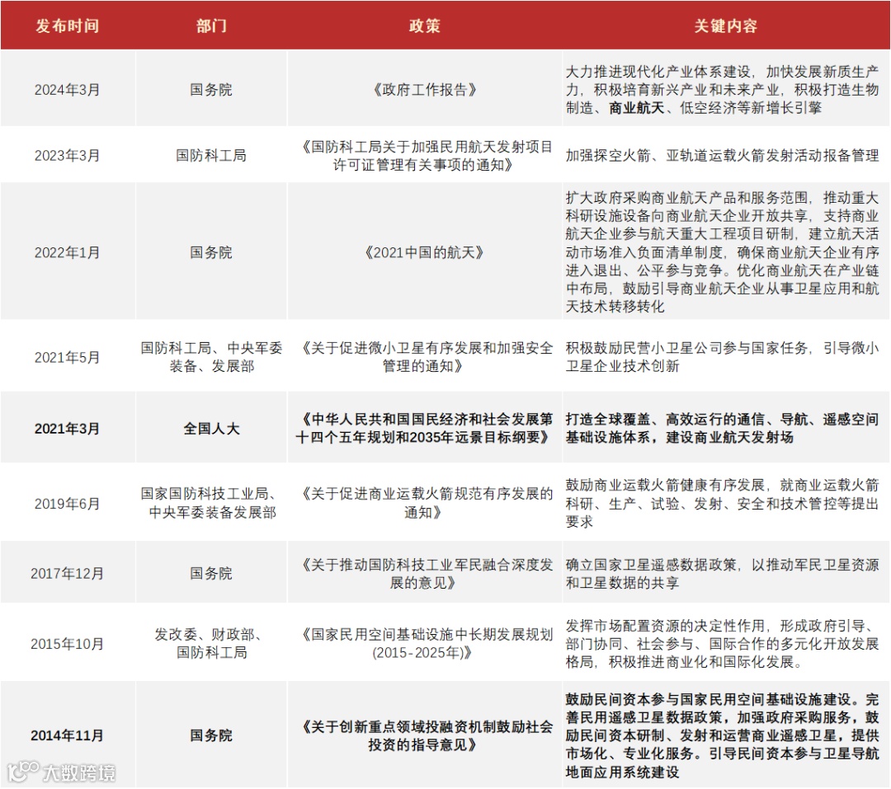Click the content 打造全球覆盖、高效运行的通信、导航
The height and width of the screenshot is (789, 891).
coord(722,428)
